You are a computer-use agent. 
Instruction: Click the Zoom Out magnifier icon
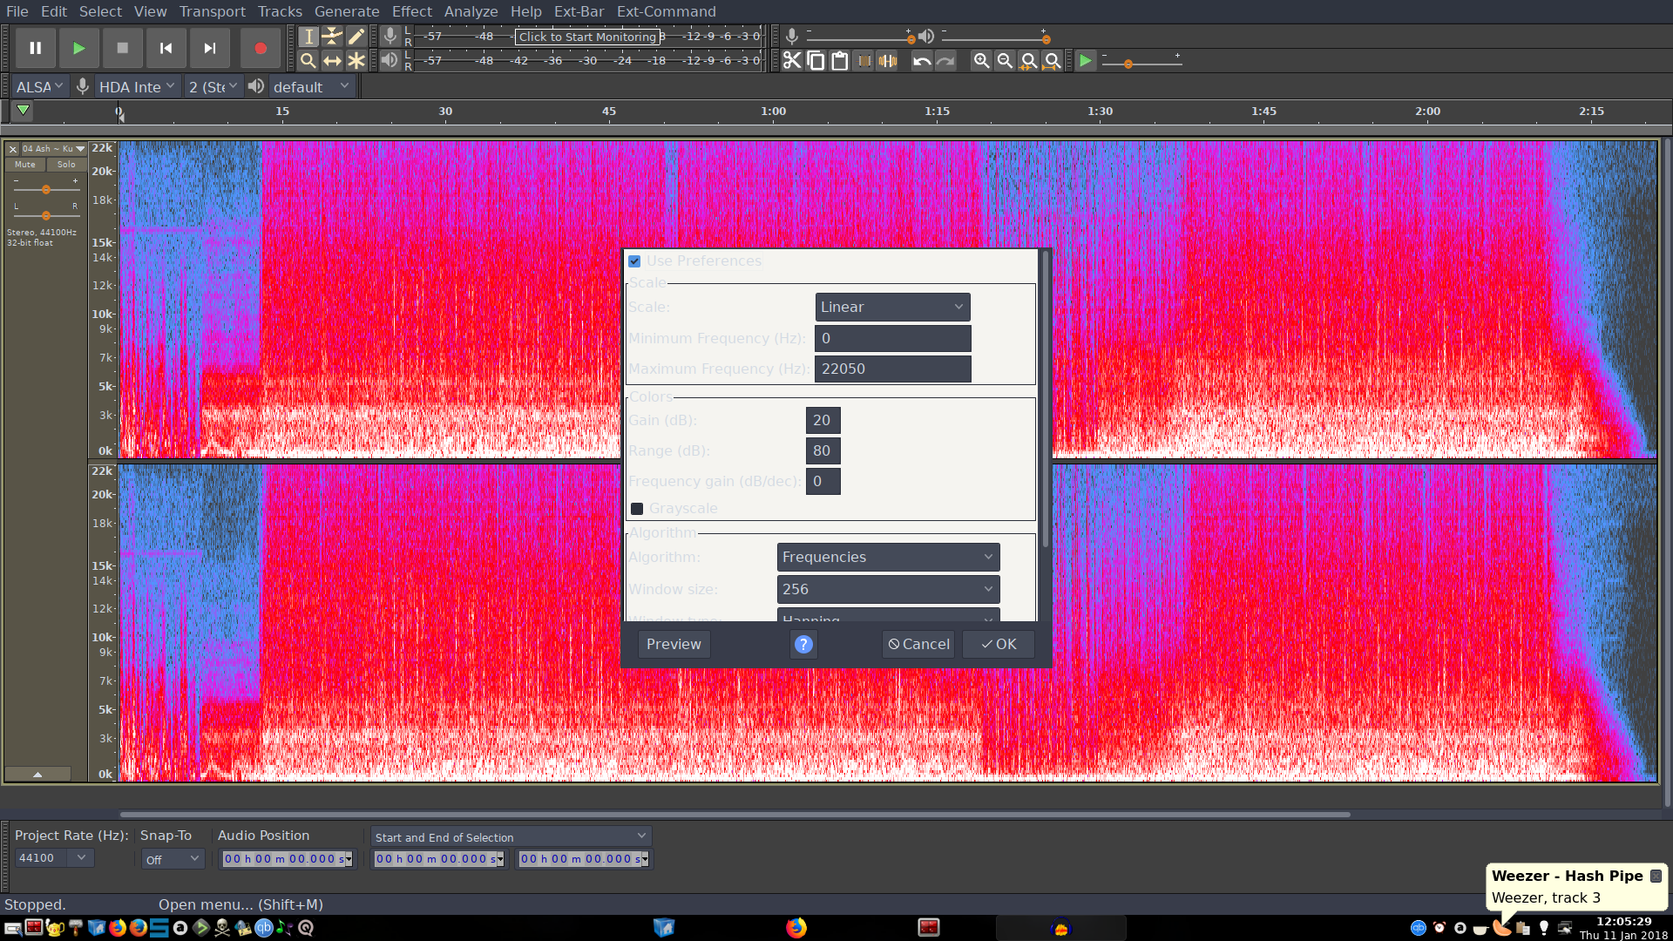(1003, 61)
